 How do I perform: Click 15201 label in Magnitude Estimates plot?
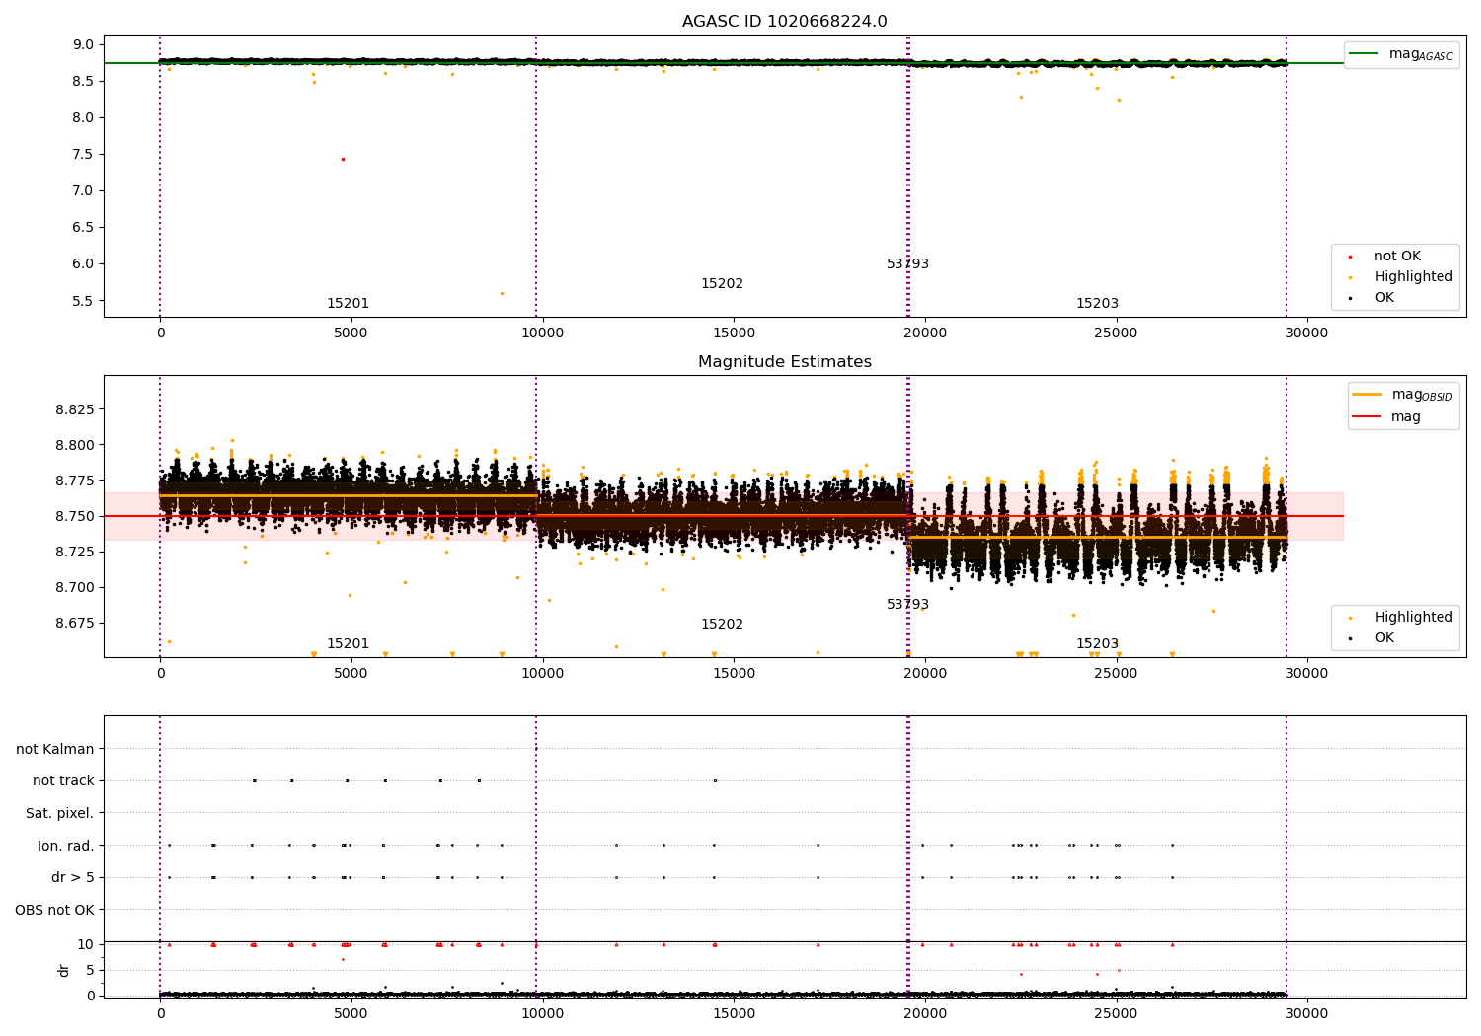coord(348,644)
